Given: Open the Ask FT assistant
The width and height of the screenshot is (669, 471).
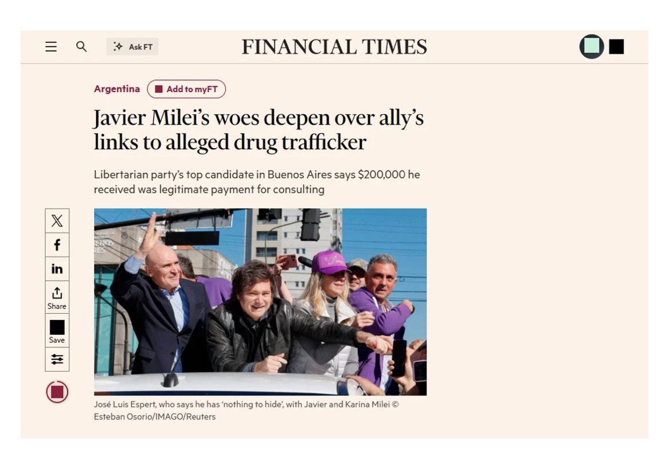Looking at the screenshot, I should pyautogui.click(x=132, y=46).
